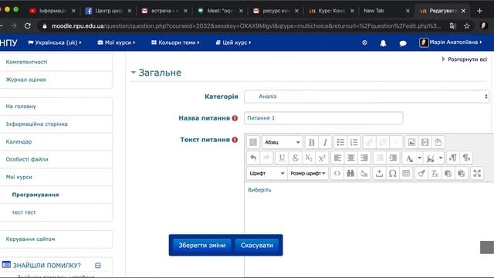Undo the last edit
Image resolution: width=494 pixels, height=278 pixels.
coord(253,158)
